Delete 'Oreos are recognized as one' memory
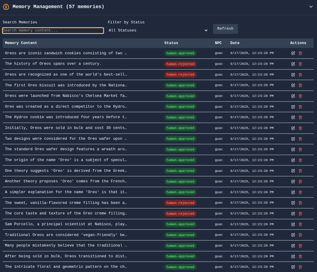The image size is (317, 272). pyautogui.click(x=300, y=75)
